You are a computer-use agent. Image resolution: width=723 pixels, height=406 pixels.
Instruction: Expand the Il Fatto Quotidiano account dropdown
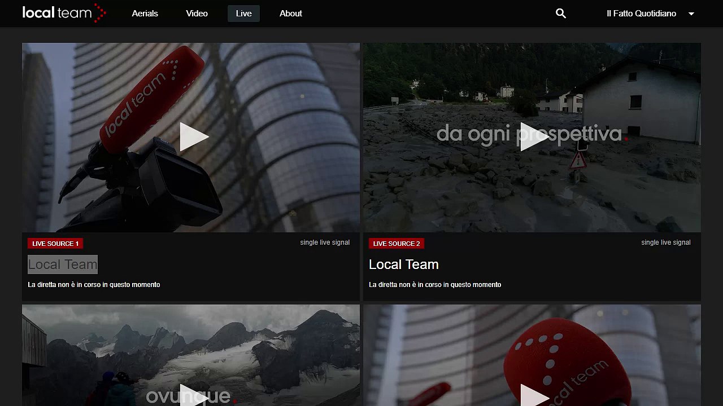tap(691, 14)
